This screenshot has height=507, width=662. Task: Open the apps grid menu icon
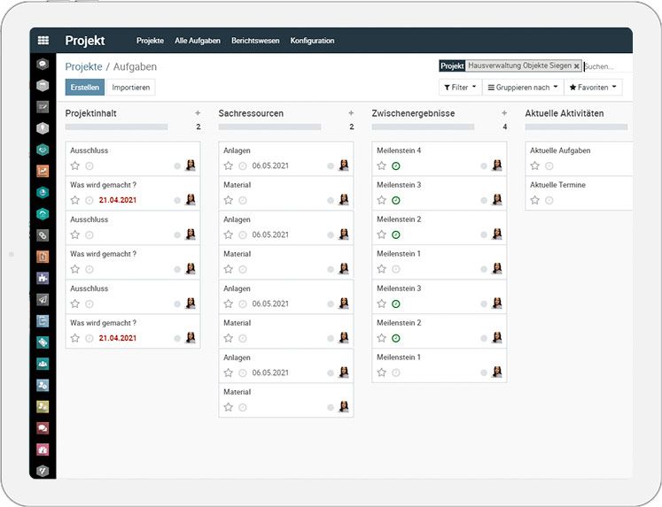43,41
